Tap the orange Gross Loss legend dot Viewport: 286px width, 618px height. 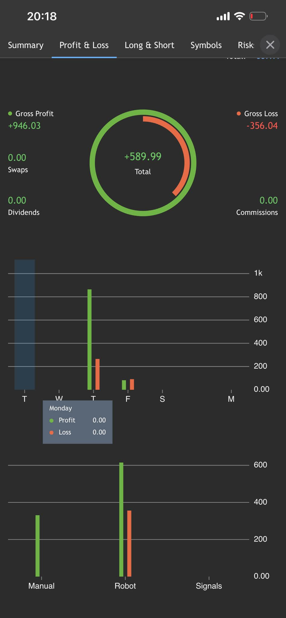click(239, 114)
